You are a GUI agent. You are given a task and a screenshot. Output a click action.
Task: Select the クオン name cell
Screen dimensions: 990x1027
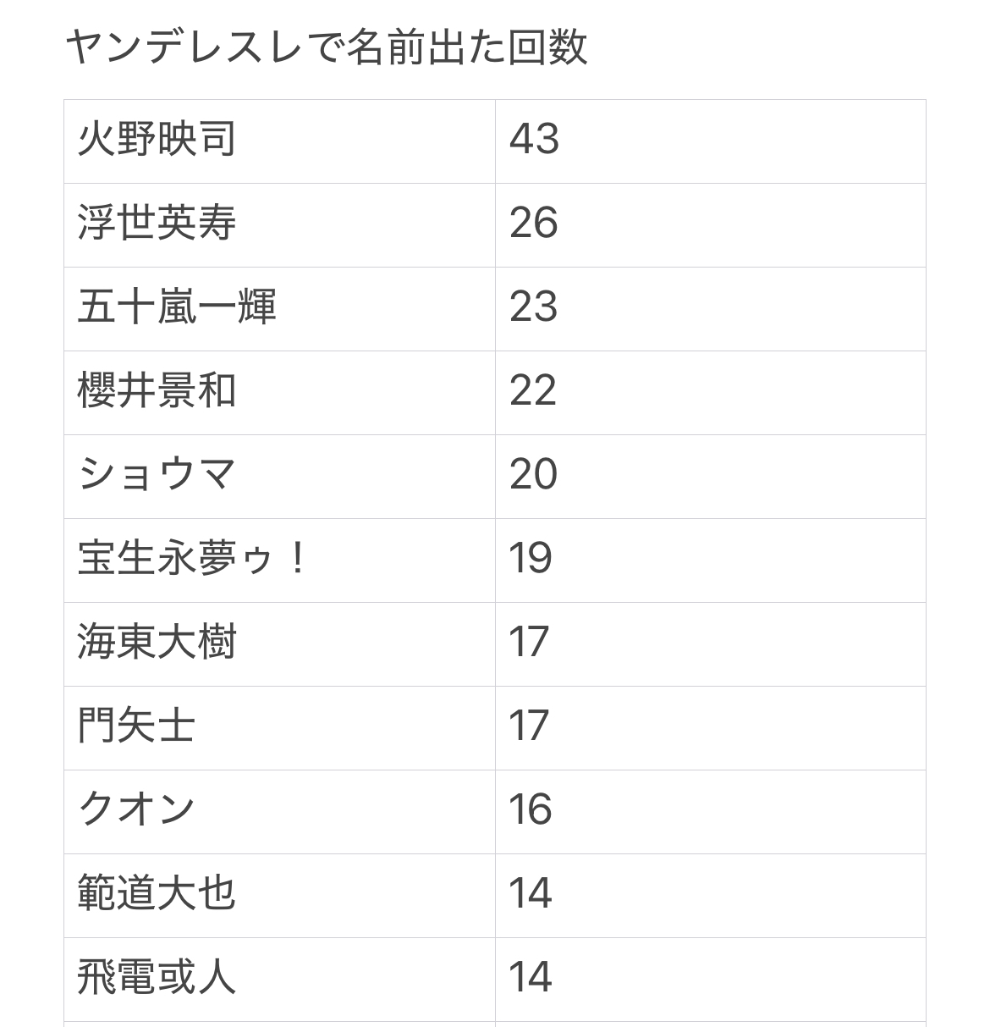137,810
